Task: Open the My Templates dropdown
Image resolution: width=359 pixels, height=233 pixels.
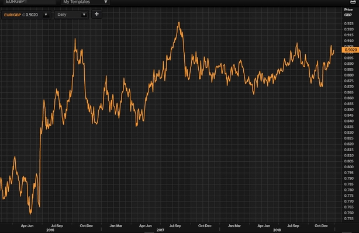Action: (x=85, y=2)
